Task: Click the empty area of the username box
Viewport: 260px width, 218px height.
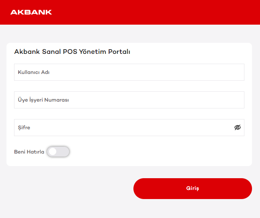Action: point(152,72)
